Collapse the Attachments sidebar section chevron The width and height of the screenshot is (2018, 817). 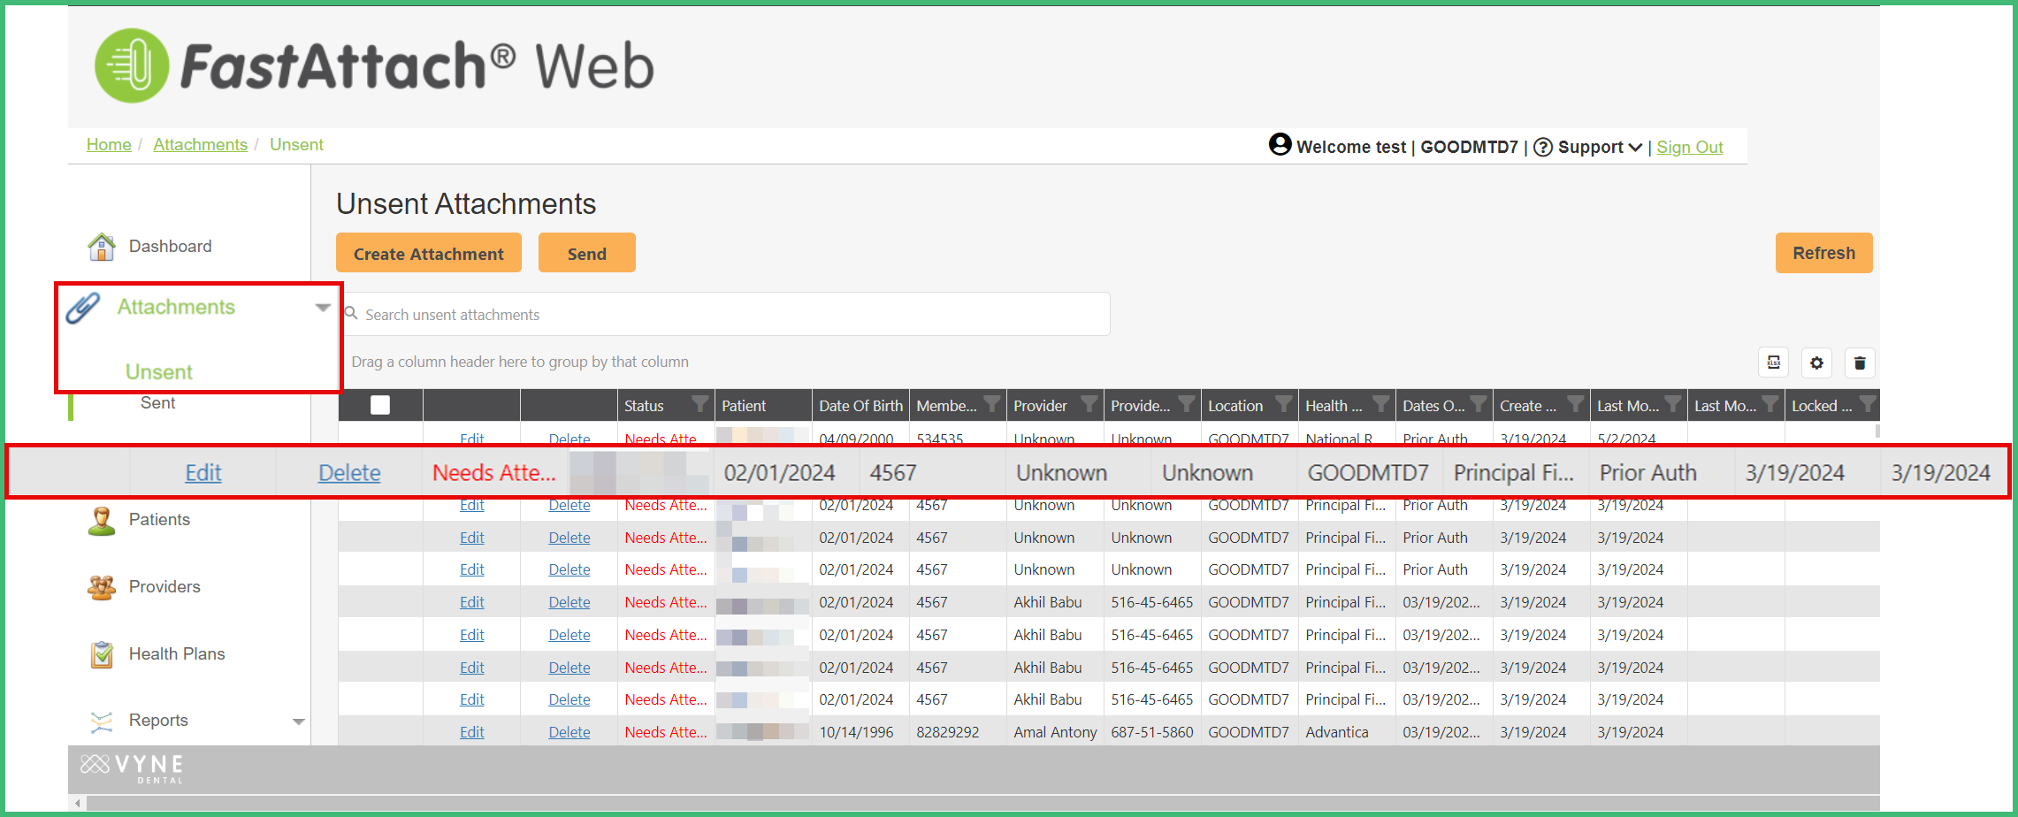pos(322,307)
